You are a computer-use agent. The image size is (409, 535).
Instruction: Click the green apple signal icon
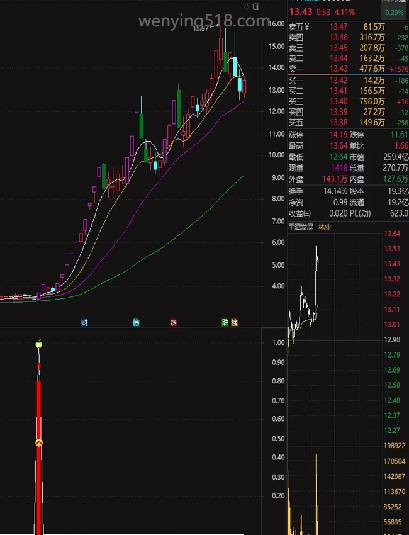(39, 344)
